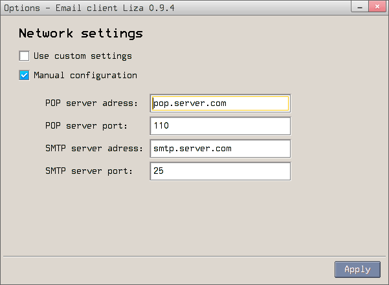Click the 'SMTP server port:' label
The width and height of the screenshot is (389, 285).
89,171
